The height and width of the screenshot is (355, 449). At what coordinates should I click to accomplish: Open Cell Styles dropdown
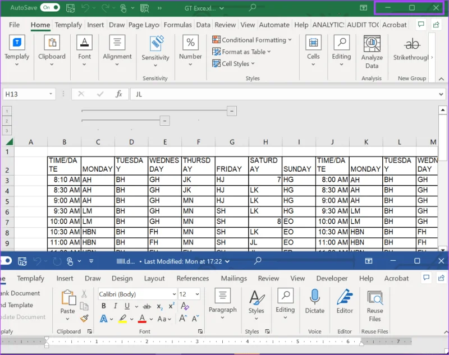pos(233,63)
